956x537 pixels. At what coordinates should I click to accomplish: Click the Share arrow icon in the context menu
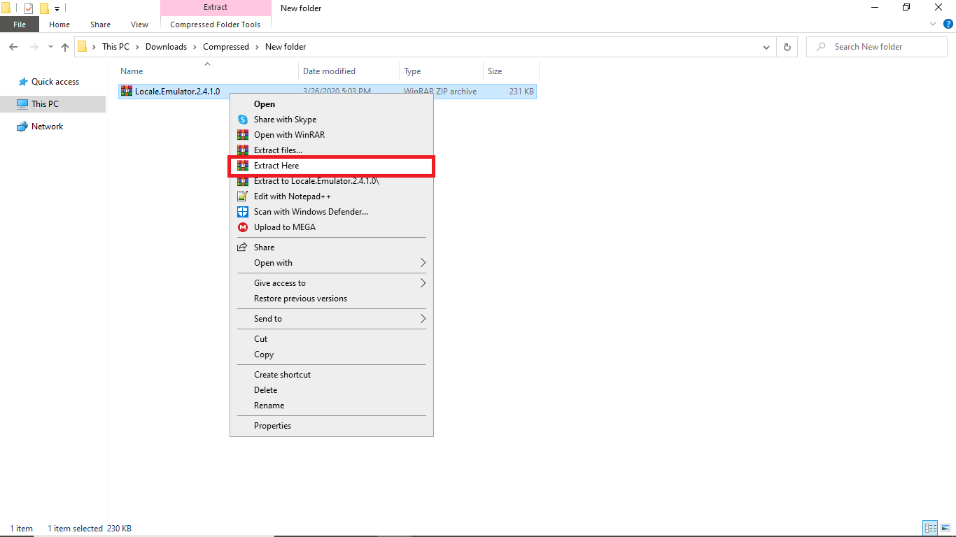pos(243,248)
